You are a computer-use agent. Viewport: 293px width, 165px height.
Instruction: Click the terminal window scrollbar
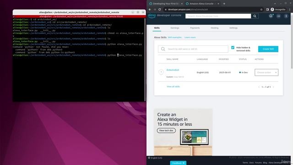(145, 60)
